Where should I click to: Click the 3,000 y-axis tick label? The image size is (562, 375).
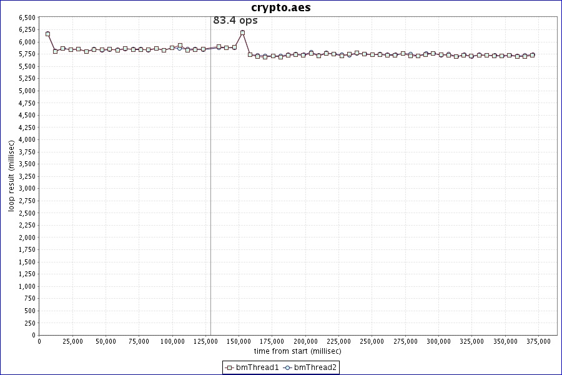click(27, 188)
